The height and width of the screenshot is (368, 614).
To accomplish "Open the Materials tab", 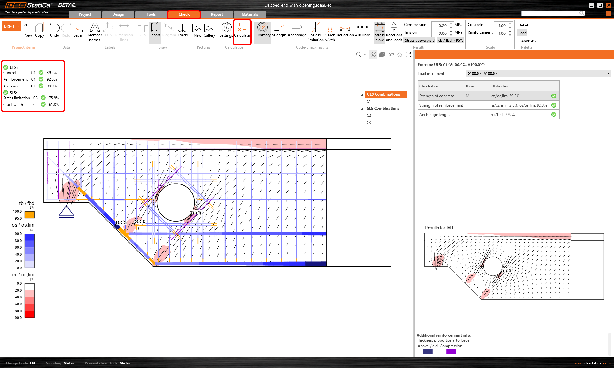I will click(250, 14).
